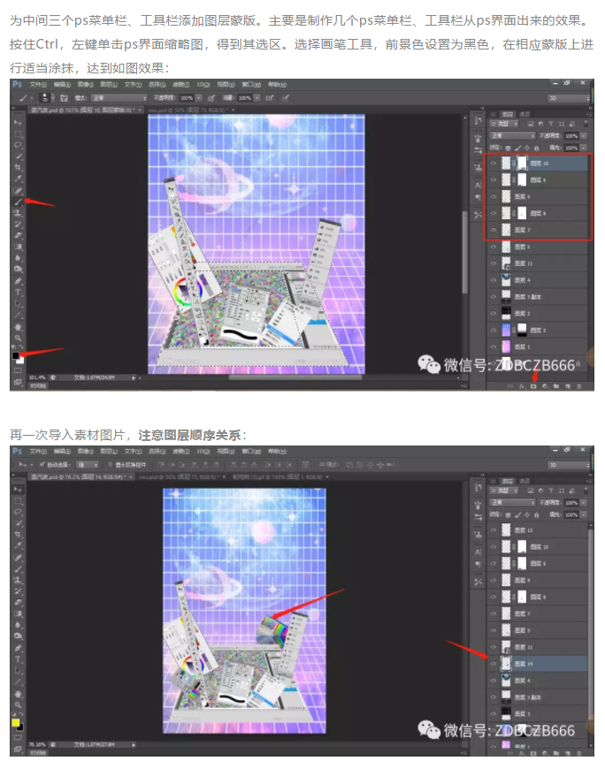This screenshot has width=605, height=761.
Task: Click yellow foreground color swatch in second screenshot
Action: [x=16, y=723]
